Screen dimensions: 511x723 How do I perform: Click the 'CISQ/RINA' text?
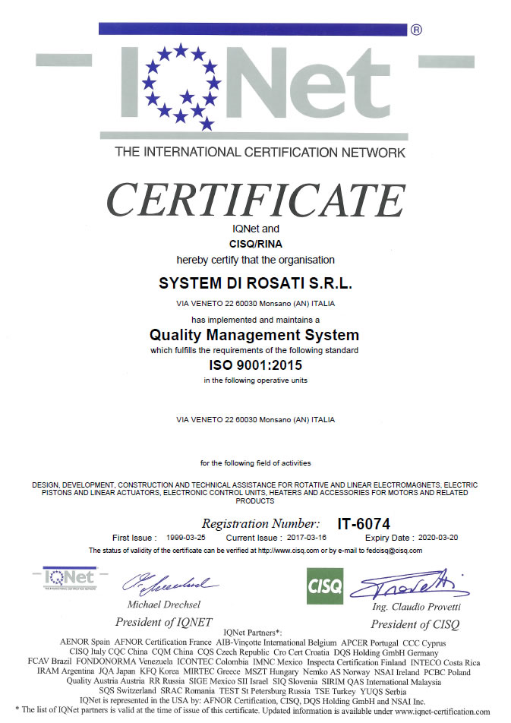255,244
